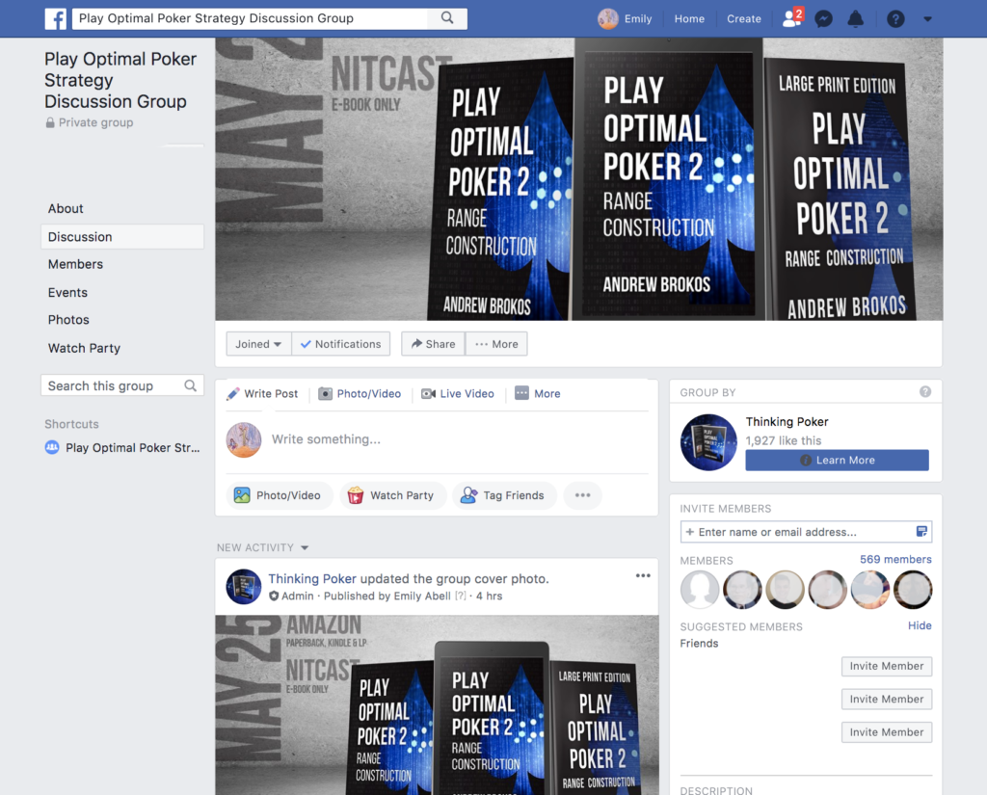Click the More composer options icon
The image size is (987, 795).
point(521,393)
